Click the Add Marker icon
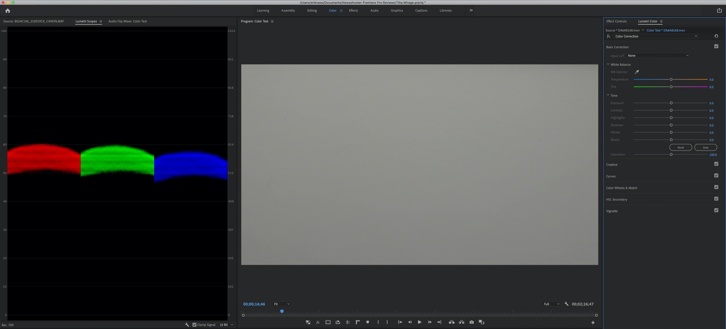This screenshot has width=726, height=329. [368, 322]
